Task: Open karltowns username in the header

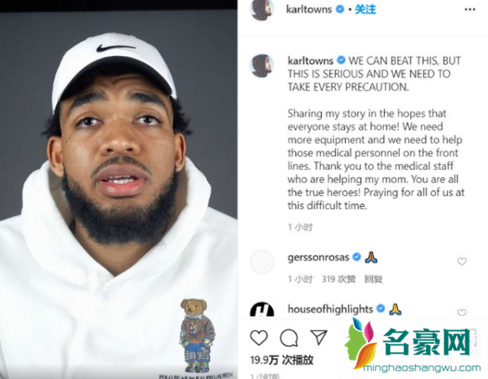Action: click(x=309, y=9)
